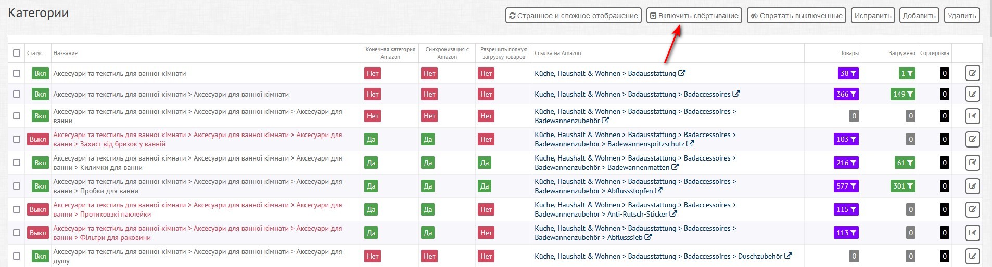Open external link icon after Abflussstopfen
The image size is (992, 267).
click(x=658, y=191)
